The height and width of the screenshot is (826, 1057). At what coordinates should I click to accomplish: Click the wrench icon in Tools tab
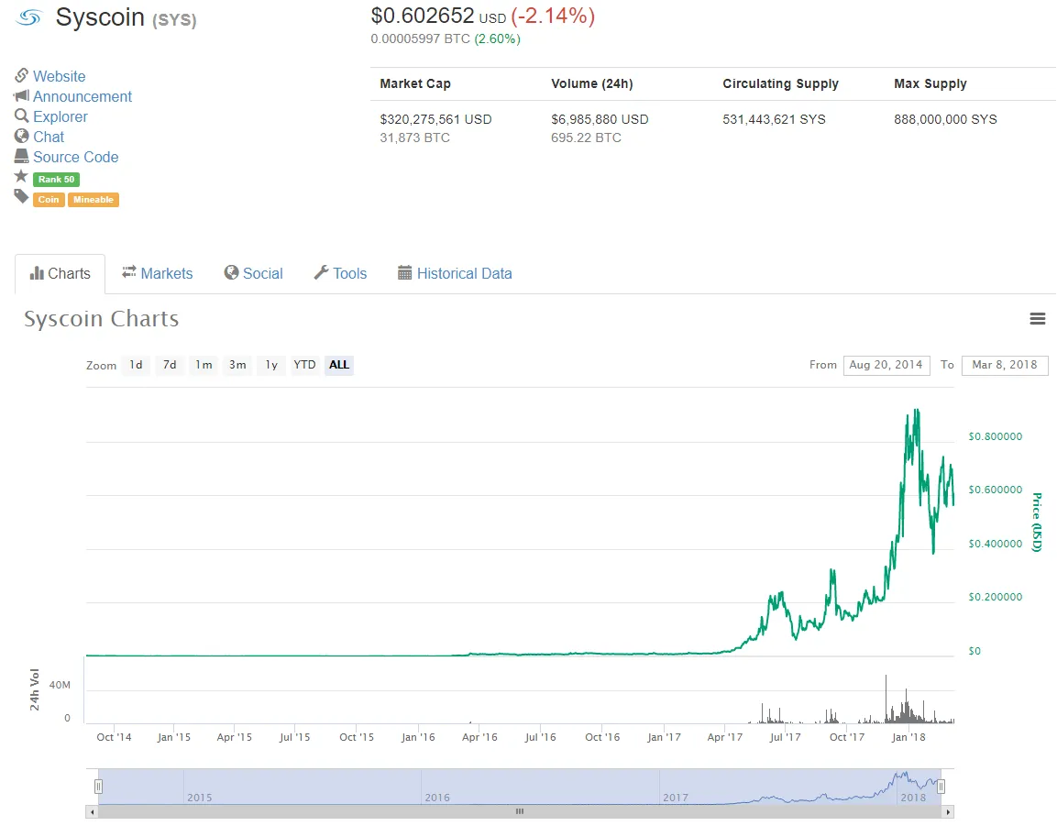coord(322,272)
